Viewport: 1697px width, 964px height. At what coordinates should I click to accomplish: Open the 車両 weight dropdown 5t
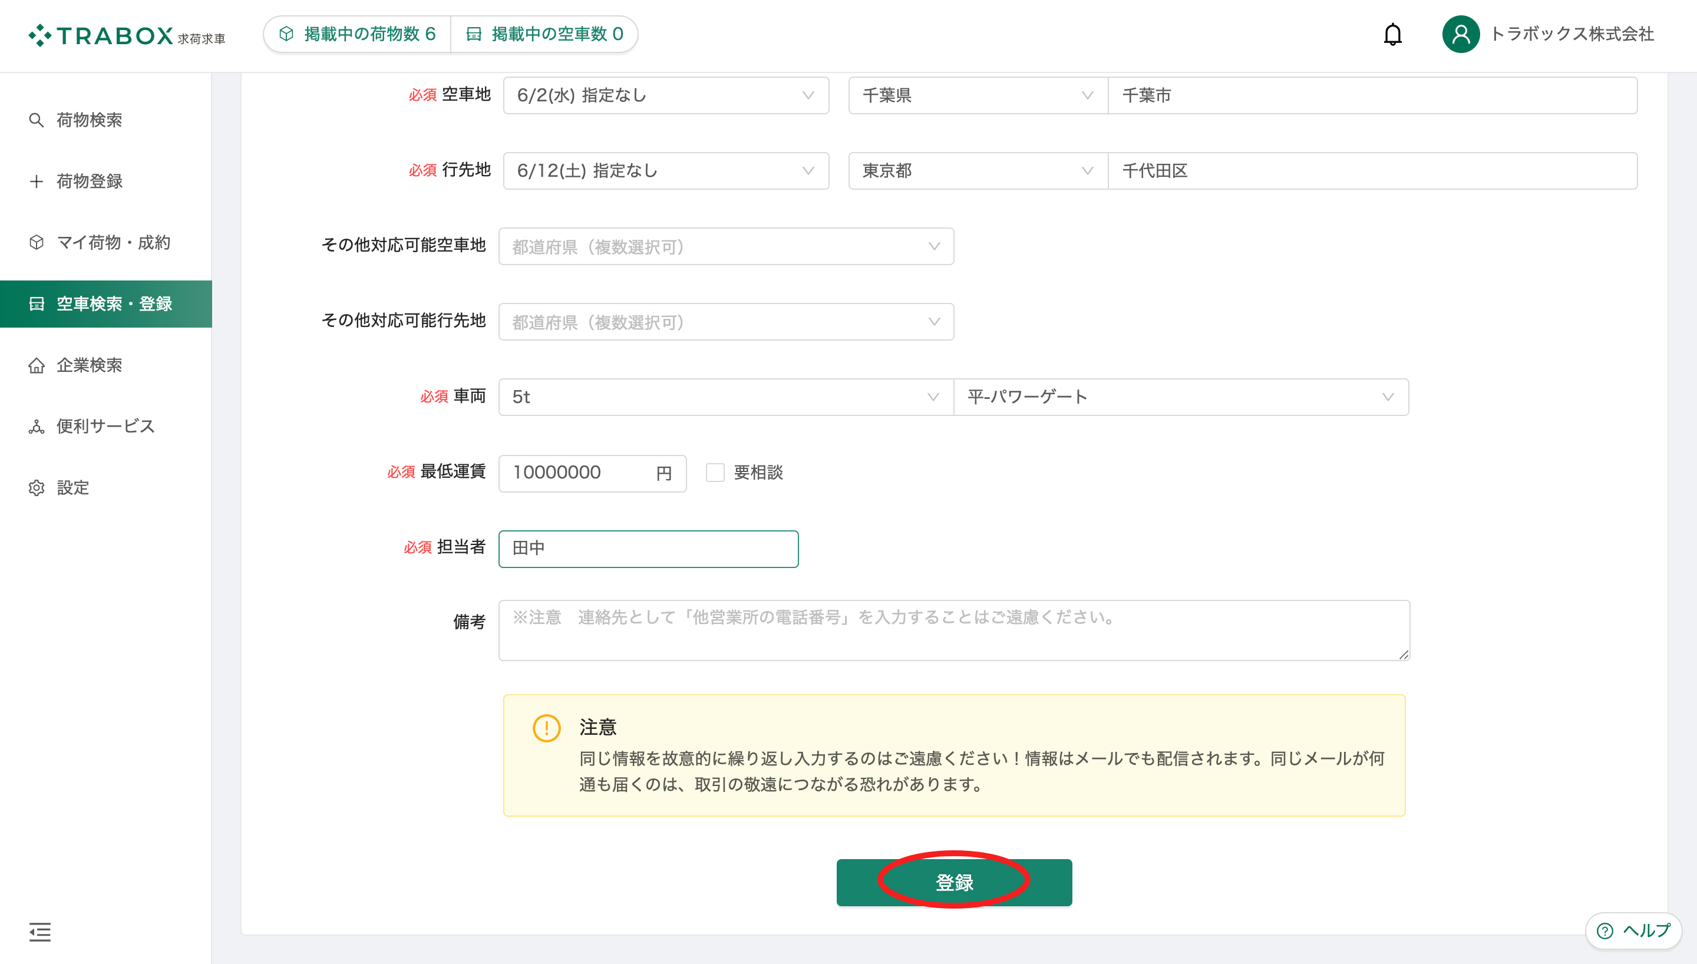[x=725, y=397]
